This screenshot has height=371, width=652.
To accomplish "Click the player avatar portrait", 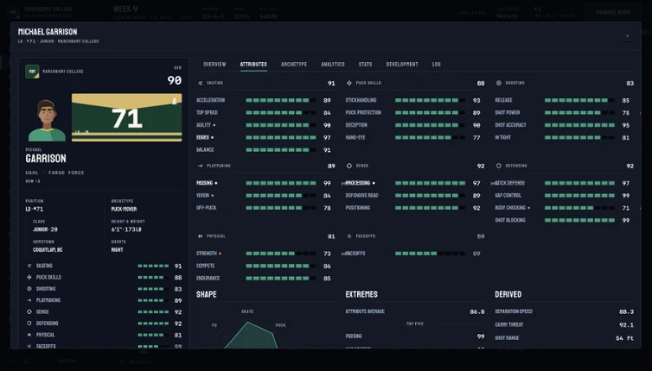I will coord(47,120).
